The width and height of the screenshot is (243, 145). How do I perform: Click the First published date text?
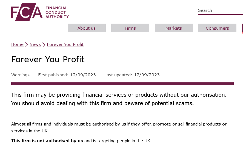point(67,75)
